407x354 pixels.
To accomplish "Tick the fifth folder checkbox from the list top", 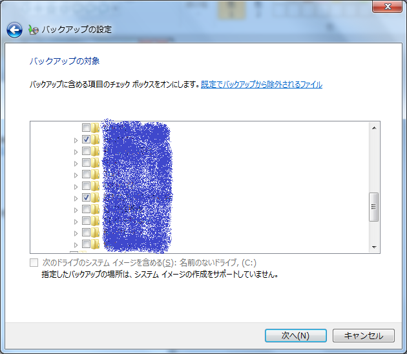I will tap(86, 174).
